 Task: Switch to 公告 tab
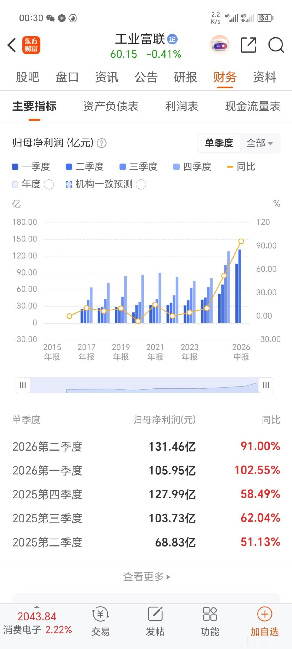point(146,77)
